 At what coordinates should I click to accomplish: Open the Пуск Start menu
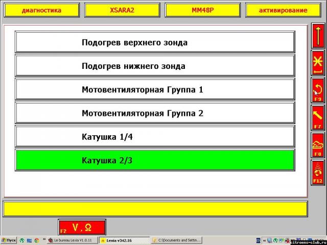9,240
